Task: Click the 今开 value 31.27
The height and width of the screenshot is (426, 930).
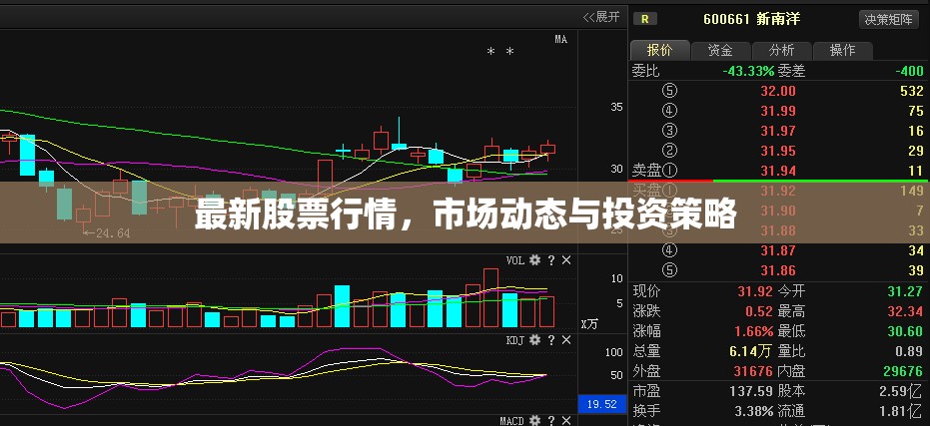Action: [905, 291]
